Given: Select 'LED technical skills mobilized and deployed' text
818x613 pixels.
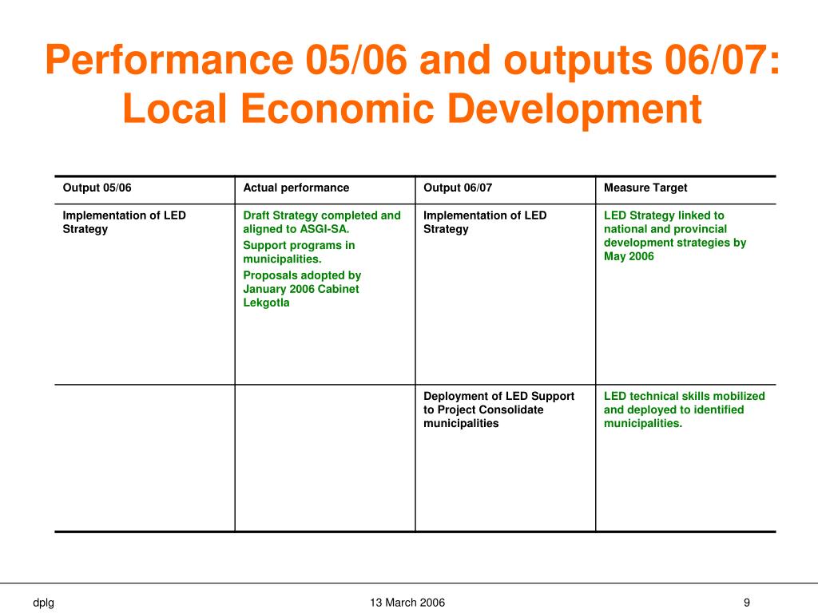Looking at the screenshot, I should [684, 409].
